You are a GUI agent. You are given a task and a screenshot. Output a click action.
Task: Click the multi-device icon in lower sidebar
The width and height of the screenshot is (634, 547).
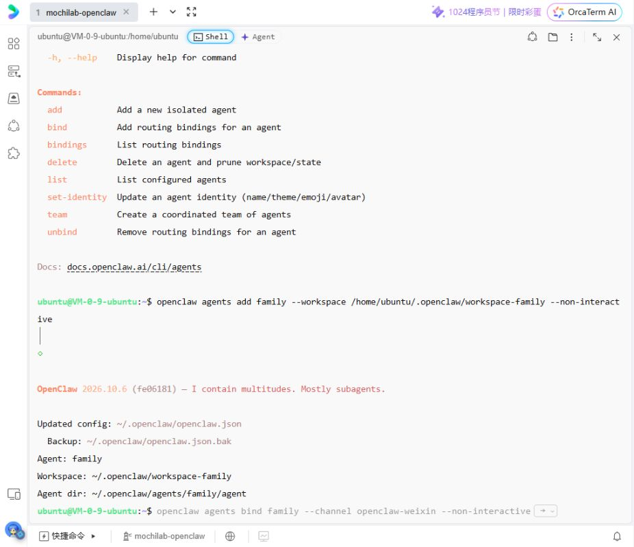pyautogui.click(x=14, y=494)
